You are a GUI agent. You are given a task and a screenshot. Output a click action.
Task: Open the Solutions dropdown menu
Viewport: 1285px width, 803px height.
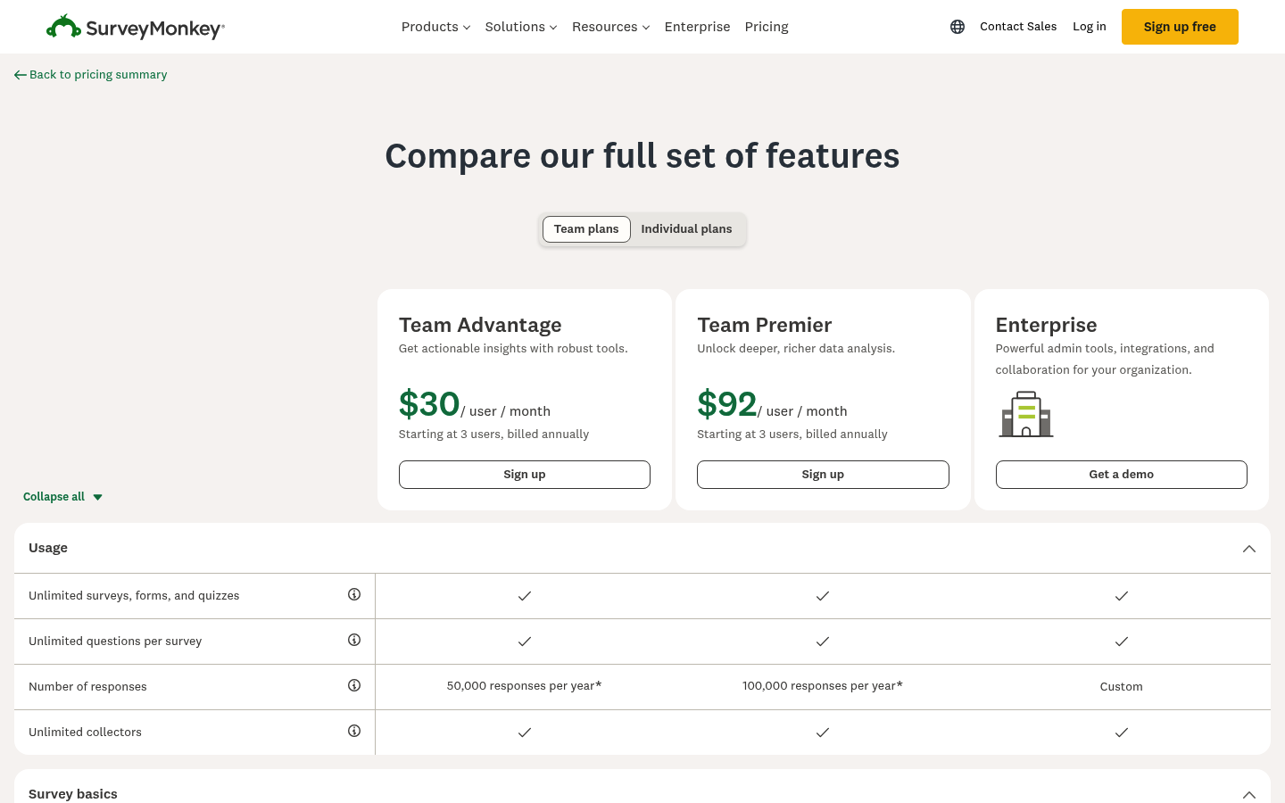point(521,27)
